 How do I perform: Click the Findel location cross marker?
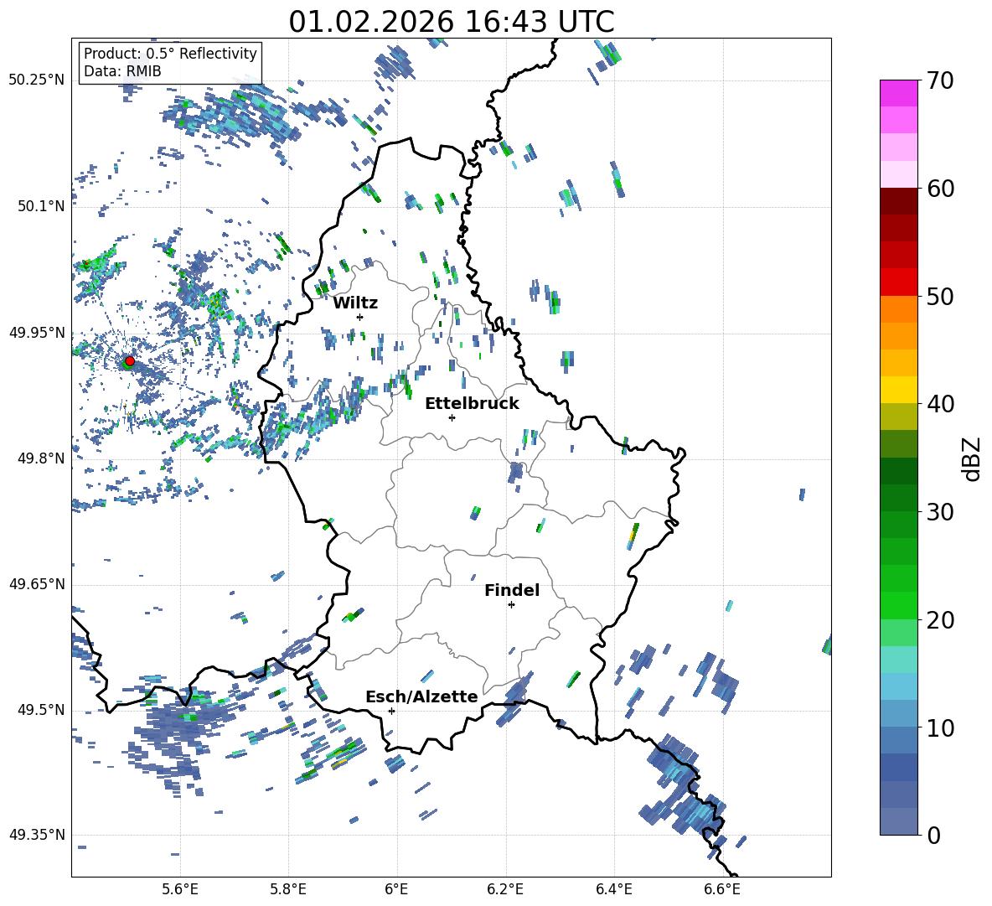(x=511, y=605)
